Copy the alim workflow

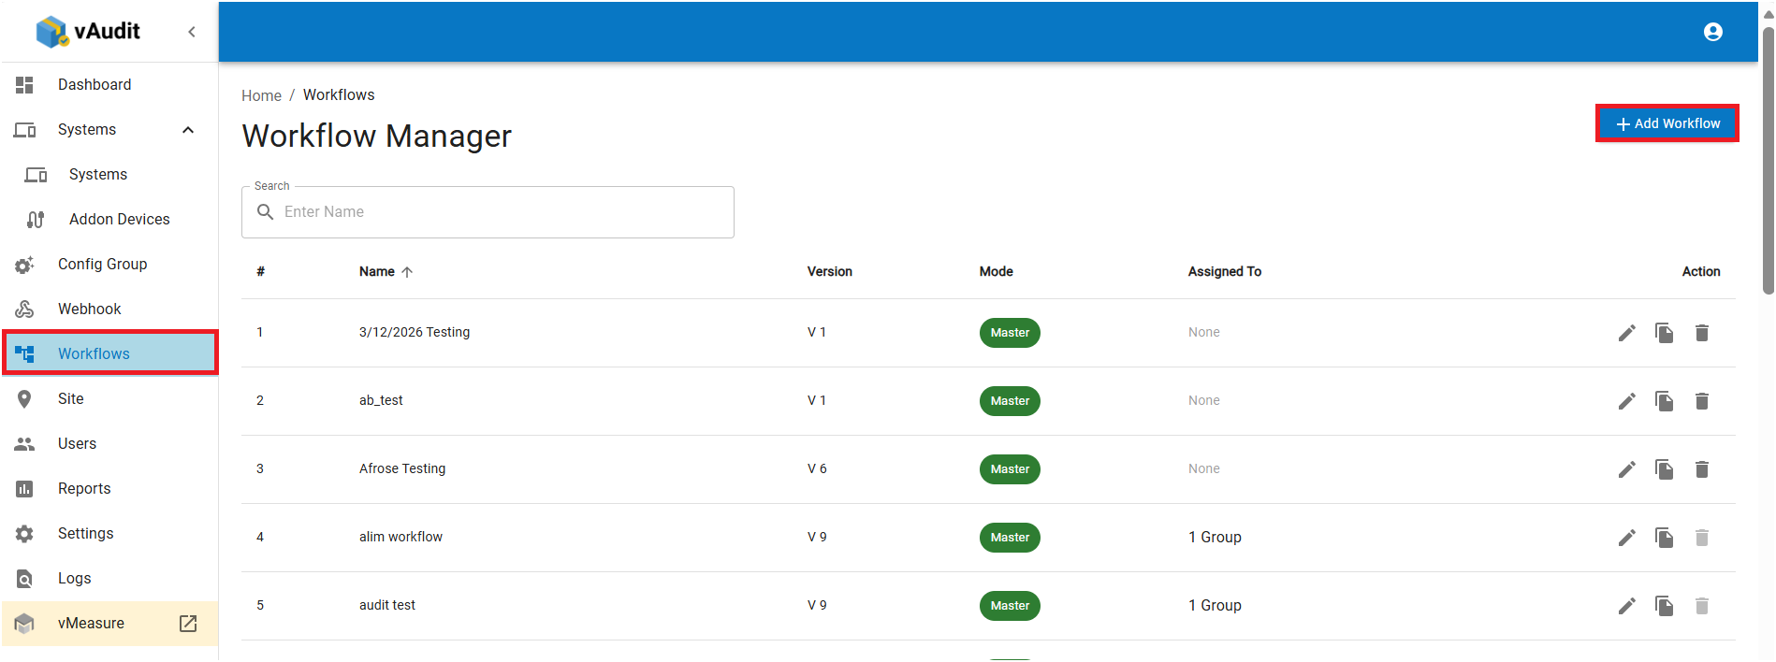(1664, 538)
